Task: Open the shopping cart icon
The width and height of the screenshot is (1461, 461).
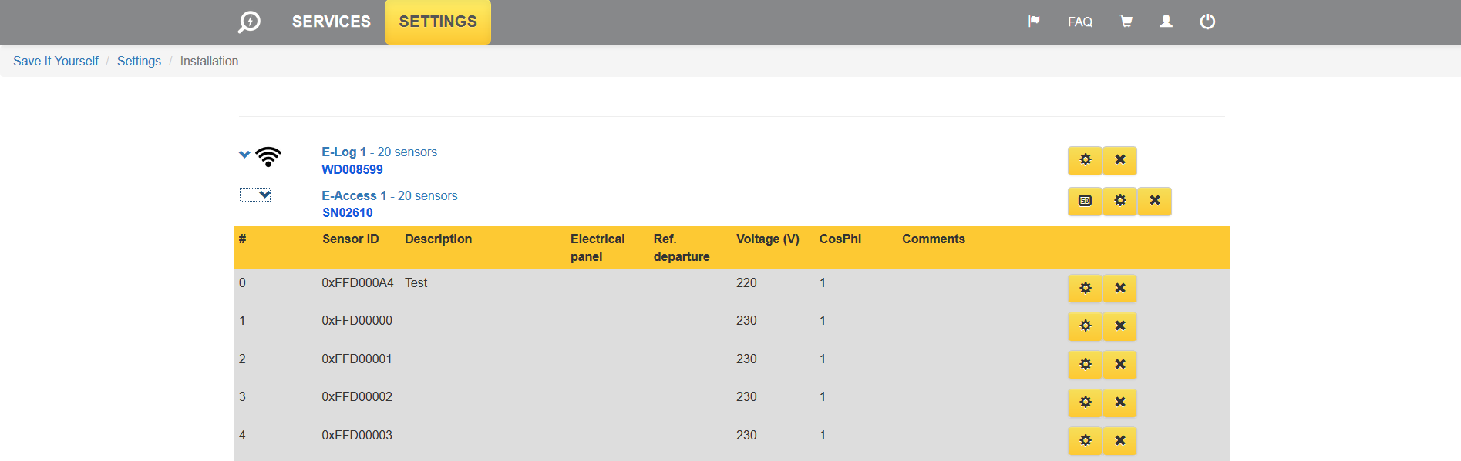Action: tap(1126, 22)
